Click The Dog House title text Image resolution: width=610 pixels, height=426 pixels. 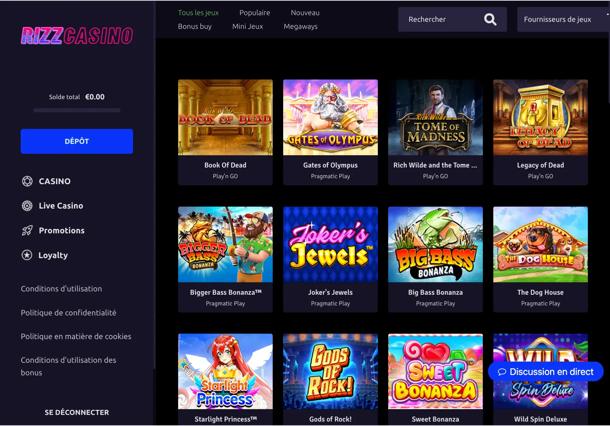tap(540, 293)
